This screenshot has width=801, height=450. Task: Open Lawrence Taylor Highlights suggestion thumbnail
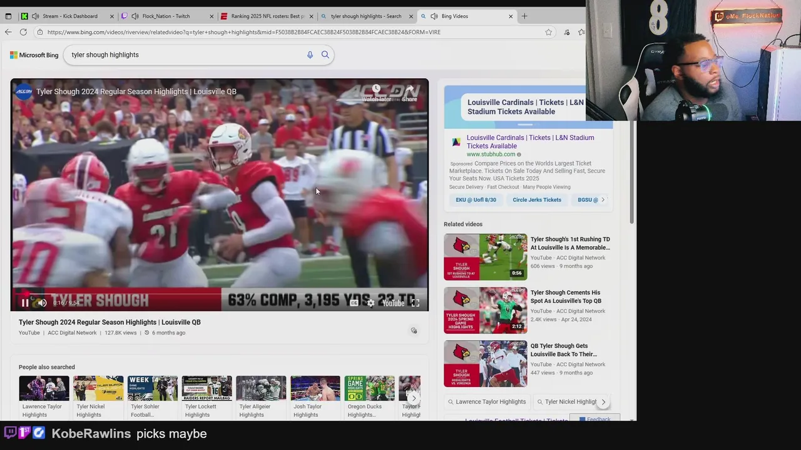pyautogui.click(x=44, y=388)
